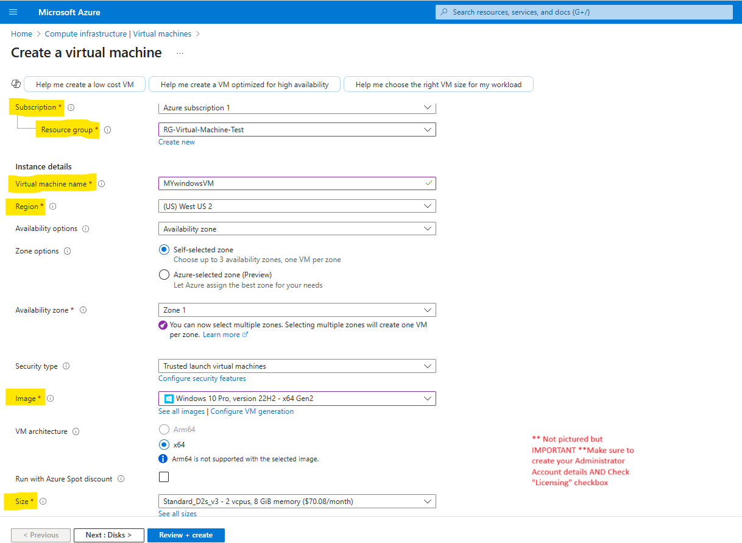Click Next : Disks button

108,535
